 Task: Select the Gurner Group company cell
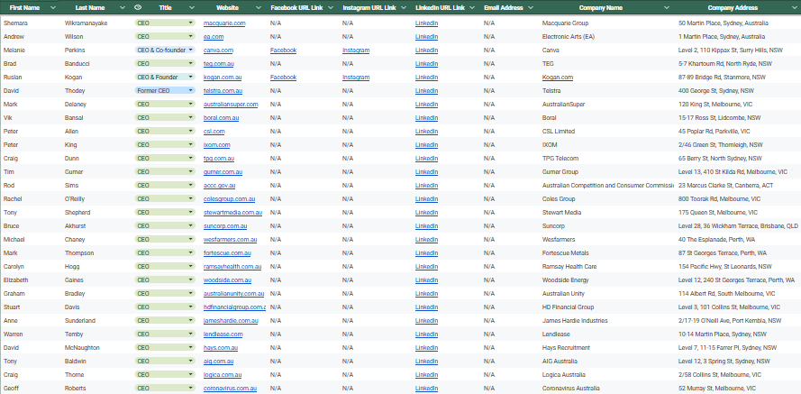[x=561, y=171]
